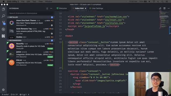Open css/styles.css link in code

point(114,23)
